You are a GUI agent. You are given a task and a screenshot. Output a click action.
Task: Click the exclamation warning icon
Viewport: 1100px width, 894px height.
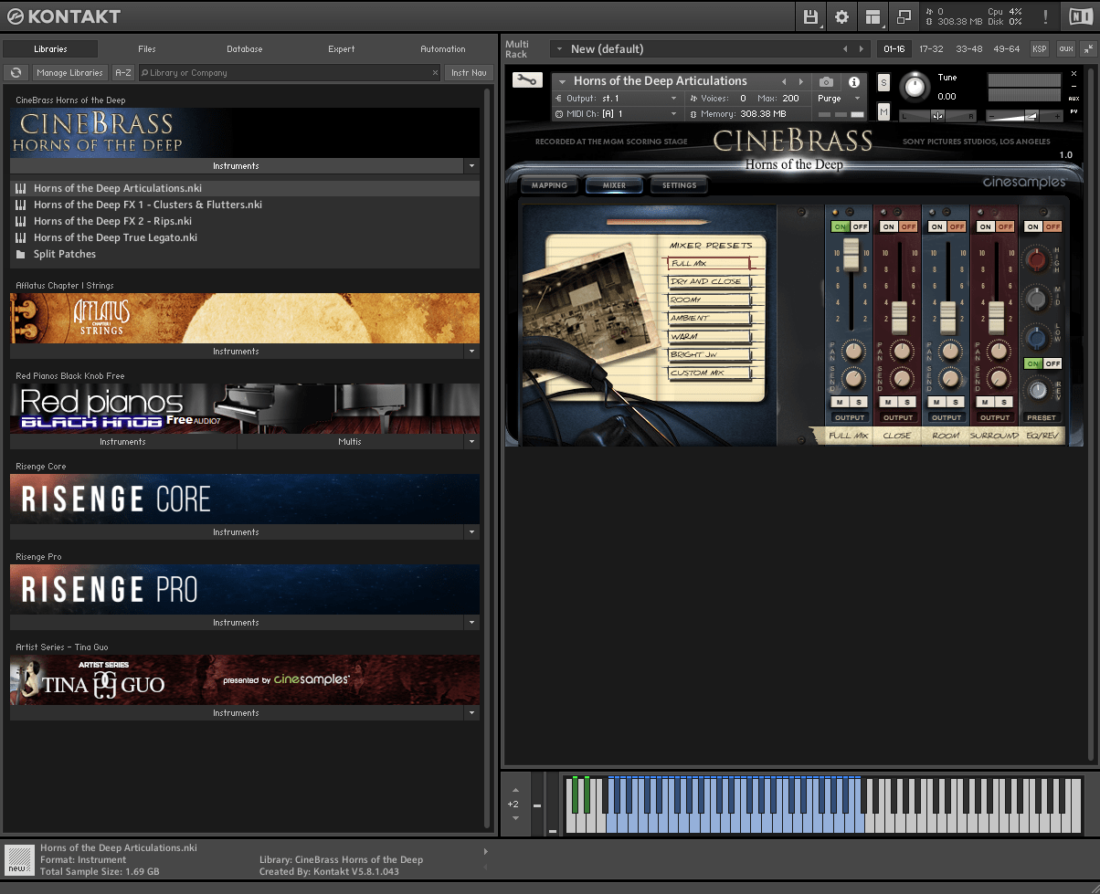click(x=1045, y=16)
